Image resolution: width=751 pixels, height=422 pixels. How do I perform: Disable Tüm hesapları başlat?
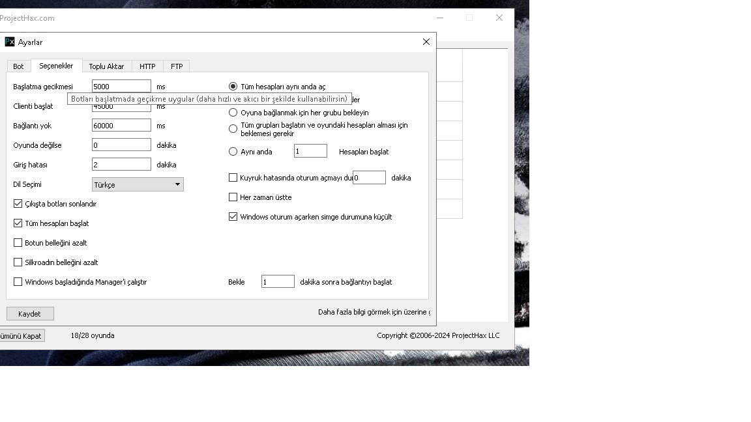tap(18, 223)
